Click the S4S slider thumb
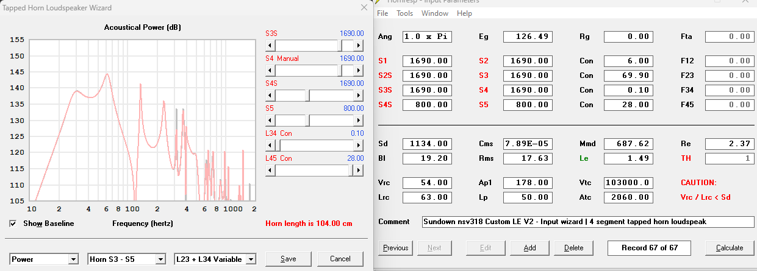The height and width of the screenshot is (271, 757). coord(307,96)
